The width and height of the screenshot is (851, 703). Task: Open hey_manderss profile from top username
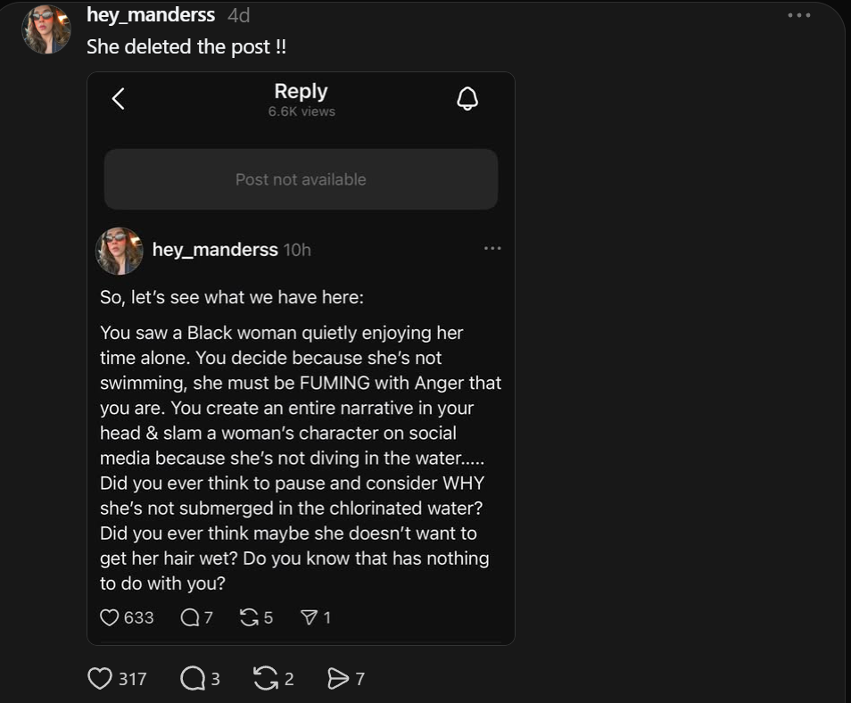click(x=151, y=15)
